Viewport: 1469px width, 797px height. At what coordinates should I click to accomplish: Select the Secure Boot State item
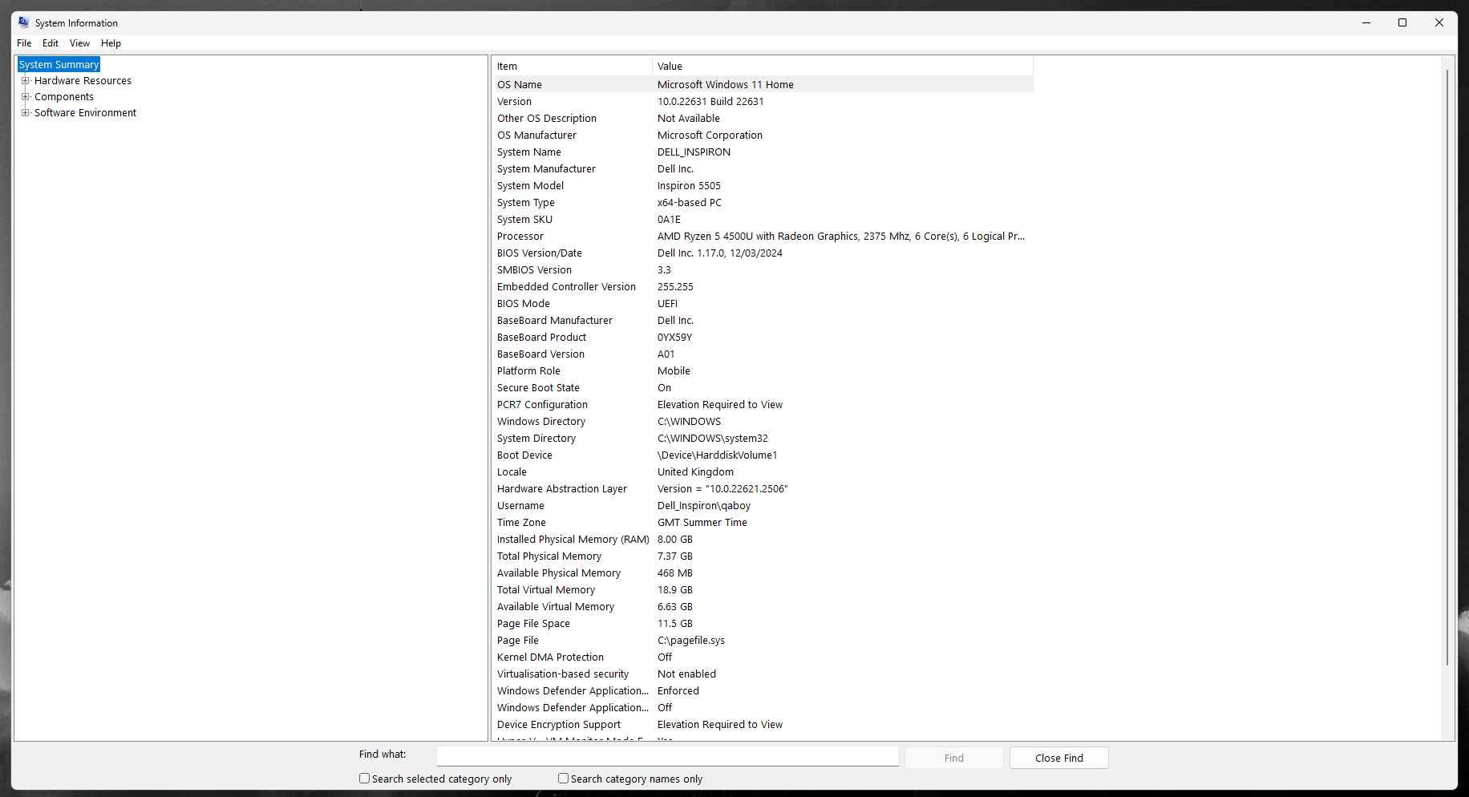pos(538,388)
